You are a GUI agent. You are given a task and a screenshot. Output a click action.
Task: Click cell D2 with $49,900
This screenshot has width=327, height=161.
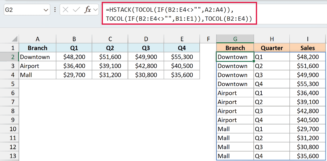(146, 57)
